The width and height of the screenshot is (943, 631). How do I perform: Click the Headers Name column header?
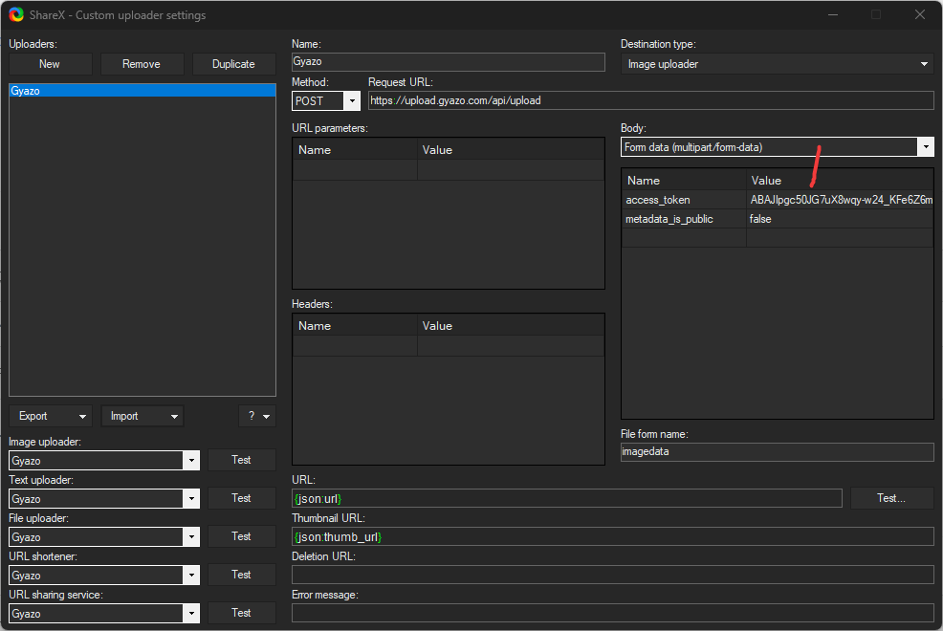(355, 326)
